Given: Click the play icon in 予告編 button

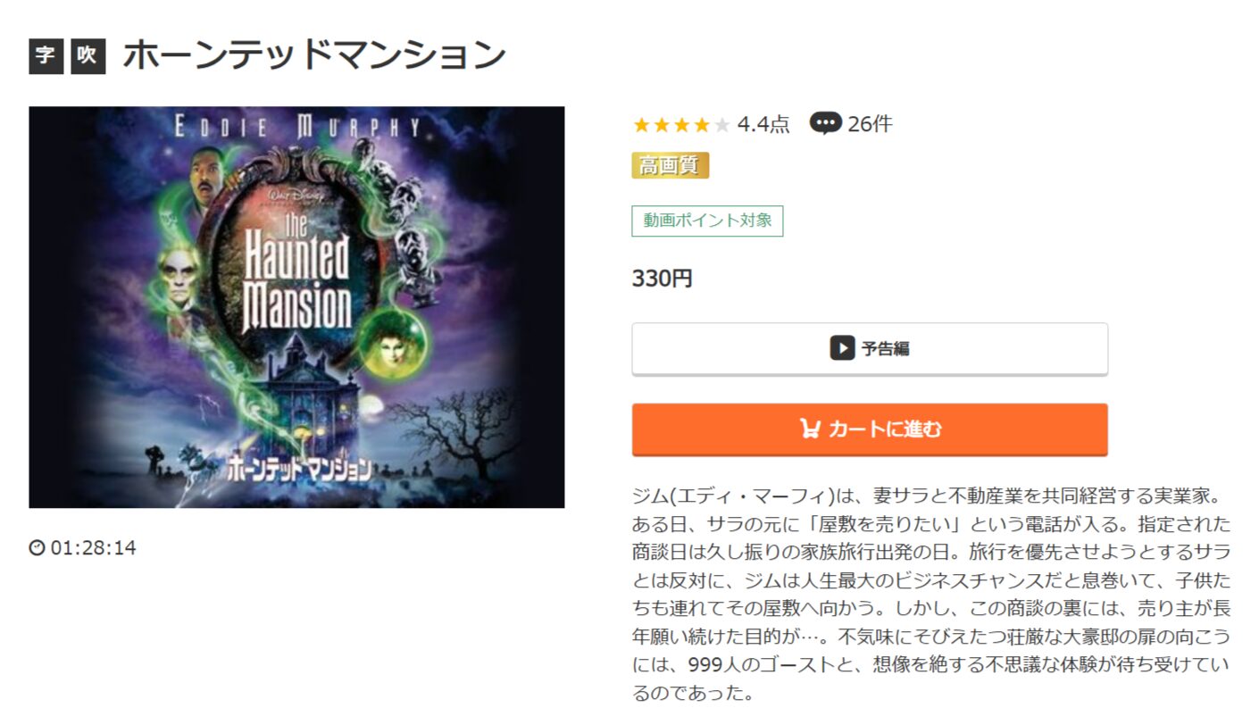Looking at the screenshot, I should coord(842,348).
